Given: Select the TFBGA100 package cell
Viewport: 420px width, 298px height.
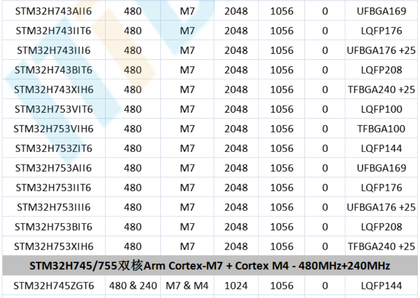Looking at the screenshot, I should 374,129.
